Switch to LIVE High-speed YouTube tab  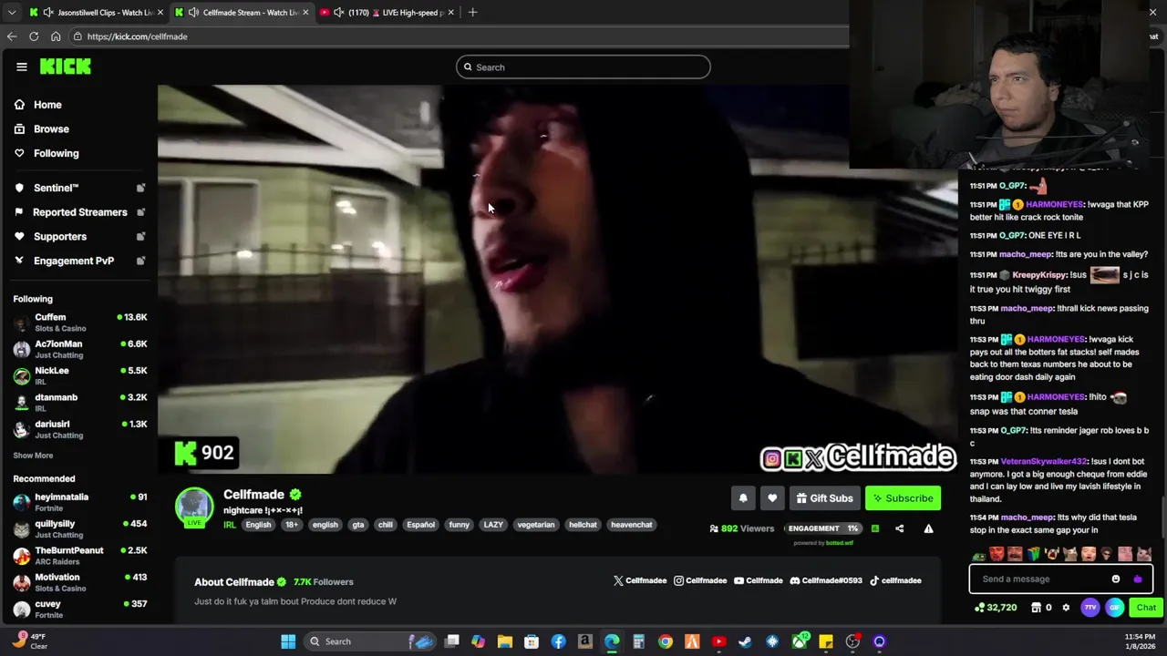click(387, 12)
